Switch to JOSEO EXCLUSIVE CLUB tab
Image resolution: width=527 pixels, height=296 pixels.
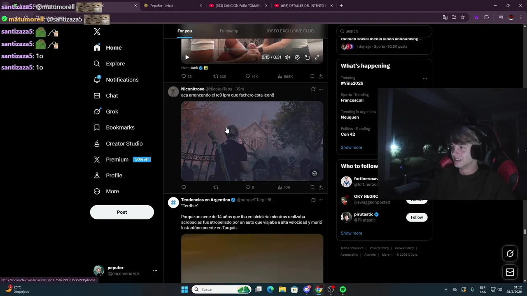(x=290, y=31)
